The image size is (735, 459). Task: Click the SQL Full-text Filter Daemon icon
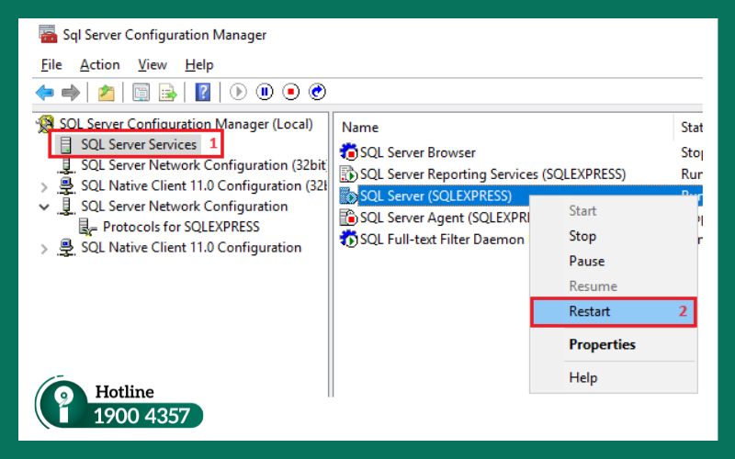[348, 239]
